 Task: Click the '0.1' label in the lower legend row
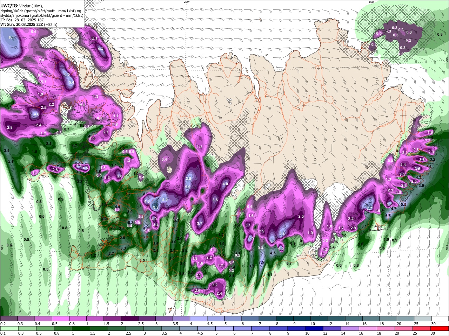3,333
